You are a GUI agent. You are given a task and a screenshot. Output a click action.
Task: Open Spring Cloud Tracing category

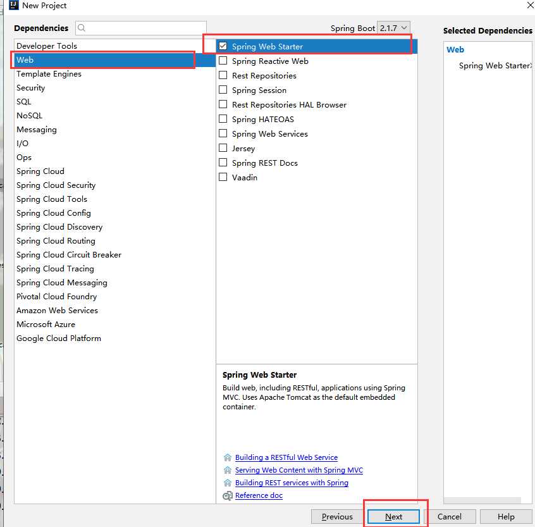(115, 269)
